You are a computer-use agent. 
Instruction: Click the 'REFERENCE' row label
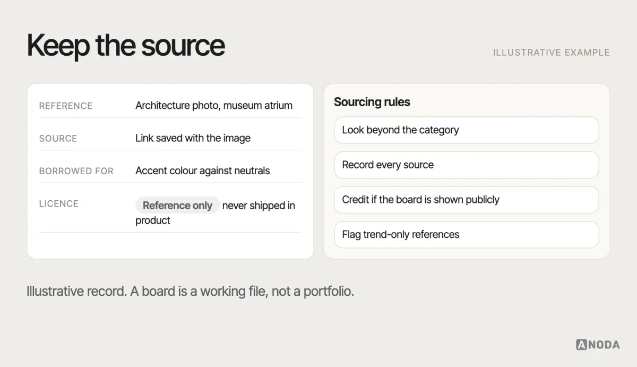pos(66,106)
